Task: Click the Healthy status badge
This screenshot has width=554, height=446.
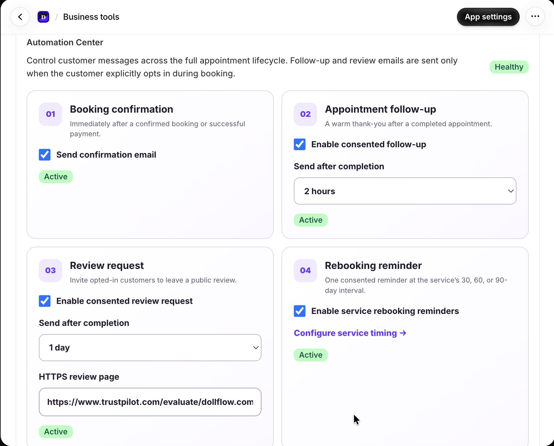Action: [x=509, y=67]
